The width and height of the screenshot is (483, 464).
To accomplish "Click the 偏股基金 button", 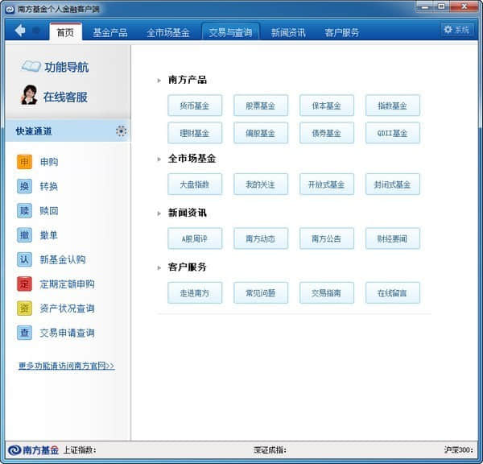I will pyautogui.click(x=261, y=133).
